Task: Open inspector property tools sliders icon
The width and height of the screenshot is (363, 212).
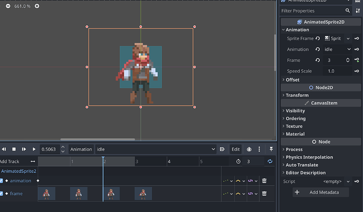Action: (358, 11)
